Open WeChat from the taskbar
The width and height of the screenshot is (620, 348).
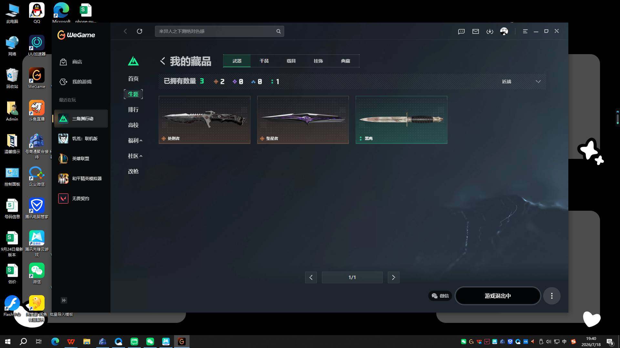[x=150, y=342]
